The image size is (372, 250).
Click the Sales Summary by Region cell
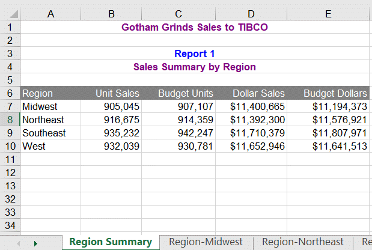(x=195, y=67)
